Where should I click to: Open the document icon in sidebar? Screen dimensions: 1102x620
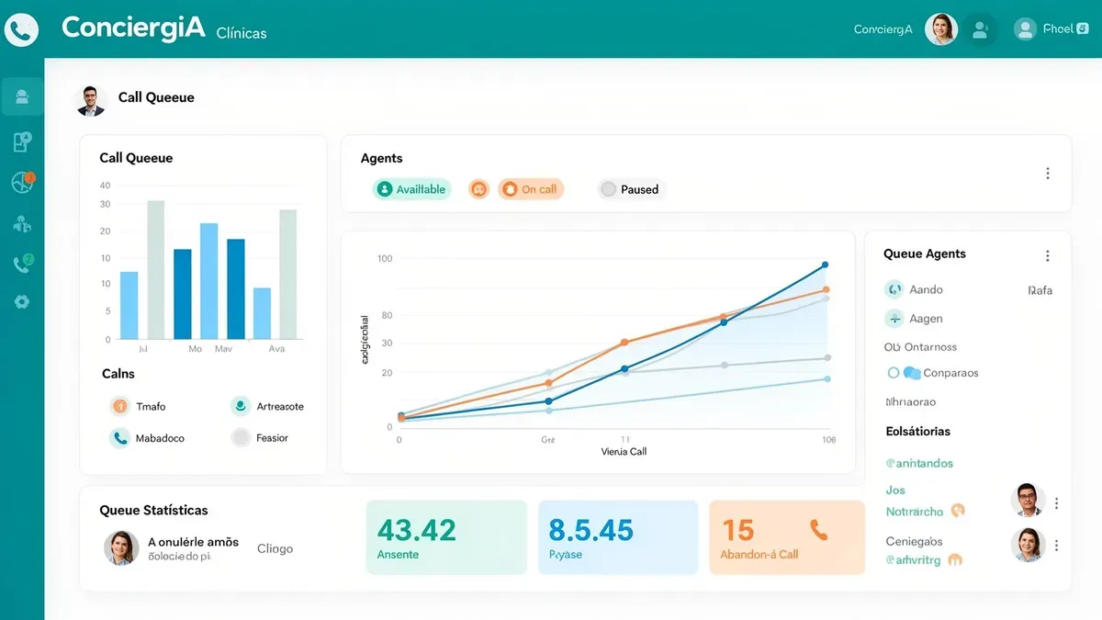tap(22, 141)
